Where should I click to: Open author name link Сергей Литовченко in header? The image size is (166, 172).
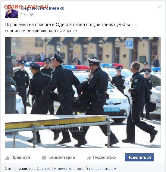tap(42, 8)
